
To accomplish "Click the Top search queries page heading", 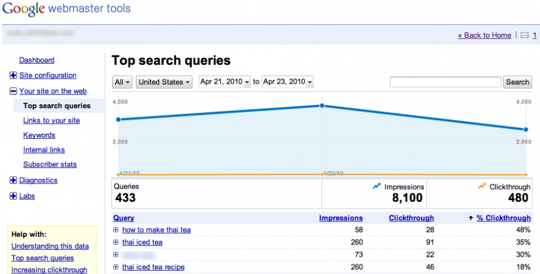I will pyautogui.click(x=171, y=61).
